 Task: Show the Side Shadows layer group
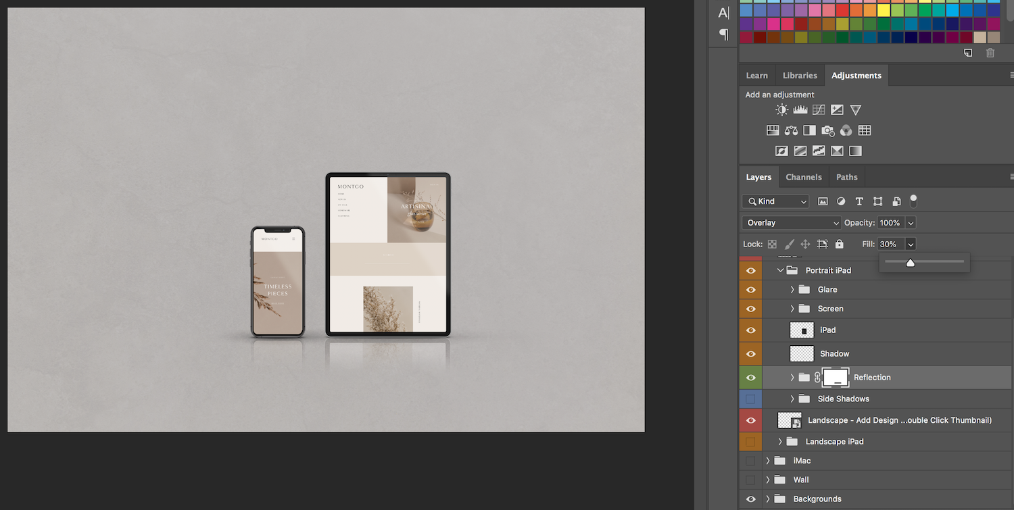coord(750,399)
